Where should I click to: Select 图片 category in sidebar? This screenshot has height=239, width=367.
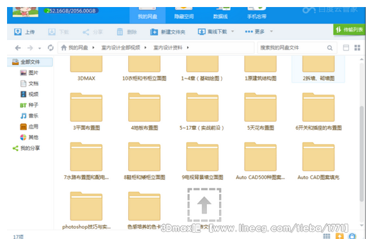click(x=29, y=73)
